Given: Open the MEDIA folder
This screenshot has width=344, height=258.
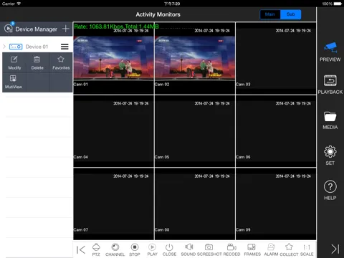Looking at the screenshot, I should click(x=330, y=120).
